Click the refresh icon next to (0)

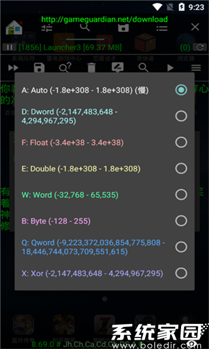click(x=200, y=47)
